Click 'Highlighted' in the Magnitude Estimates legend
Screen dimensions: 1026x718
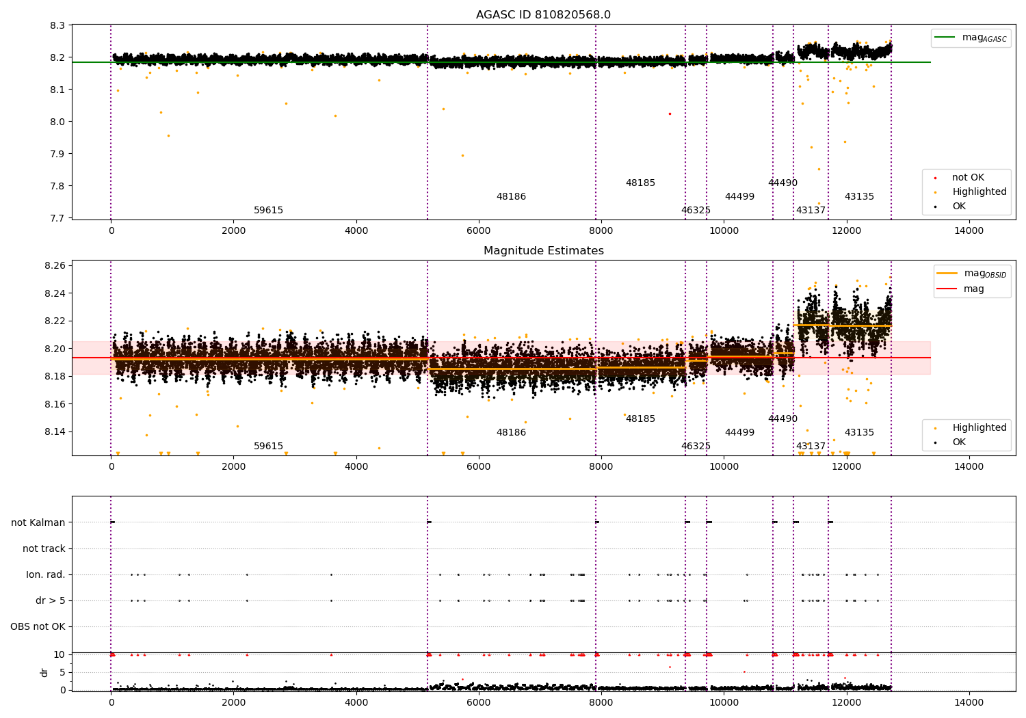pos(979,427)
